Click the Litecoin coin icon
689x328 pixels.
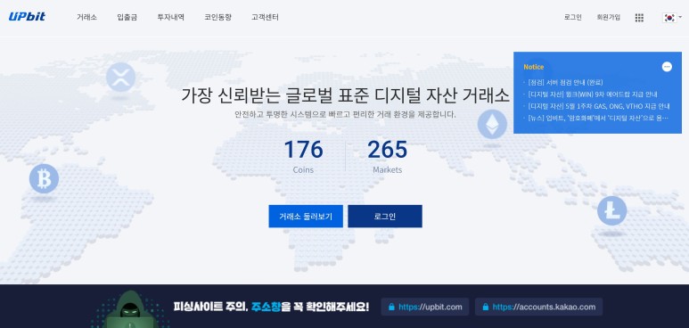pos(611,210)
